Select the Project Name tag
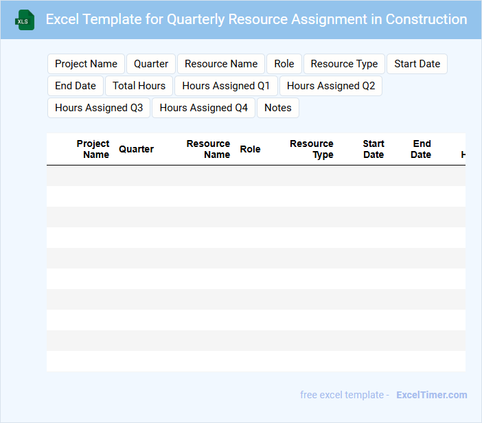This screenshot has width=482, height=423. (86, 64)
